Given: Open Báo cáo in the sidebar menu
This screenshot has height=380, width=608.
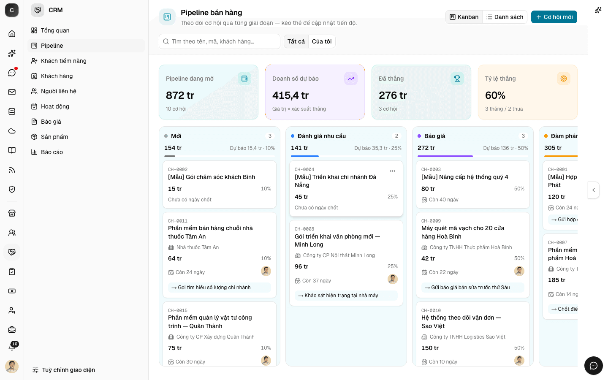Looking at the screenshot, I should pyautogui.click(x=86, y=152).
